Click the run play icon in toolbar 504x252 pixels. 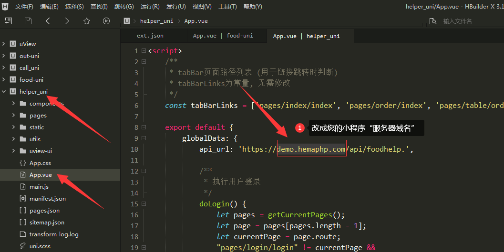click(106, 21)
